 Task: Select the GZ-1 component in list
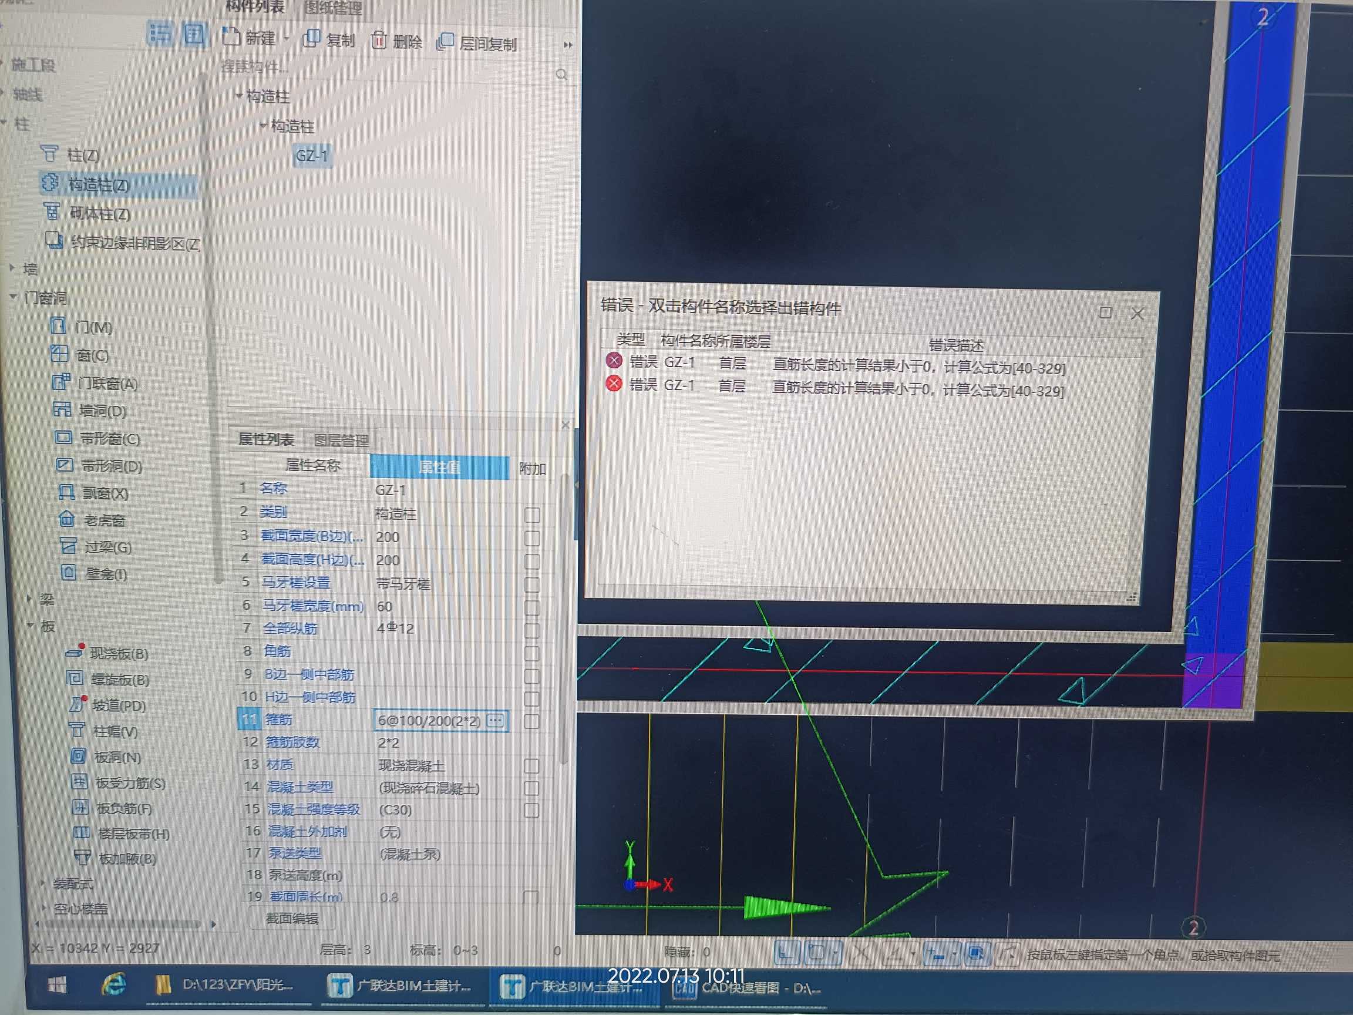(312, 156)
